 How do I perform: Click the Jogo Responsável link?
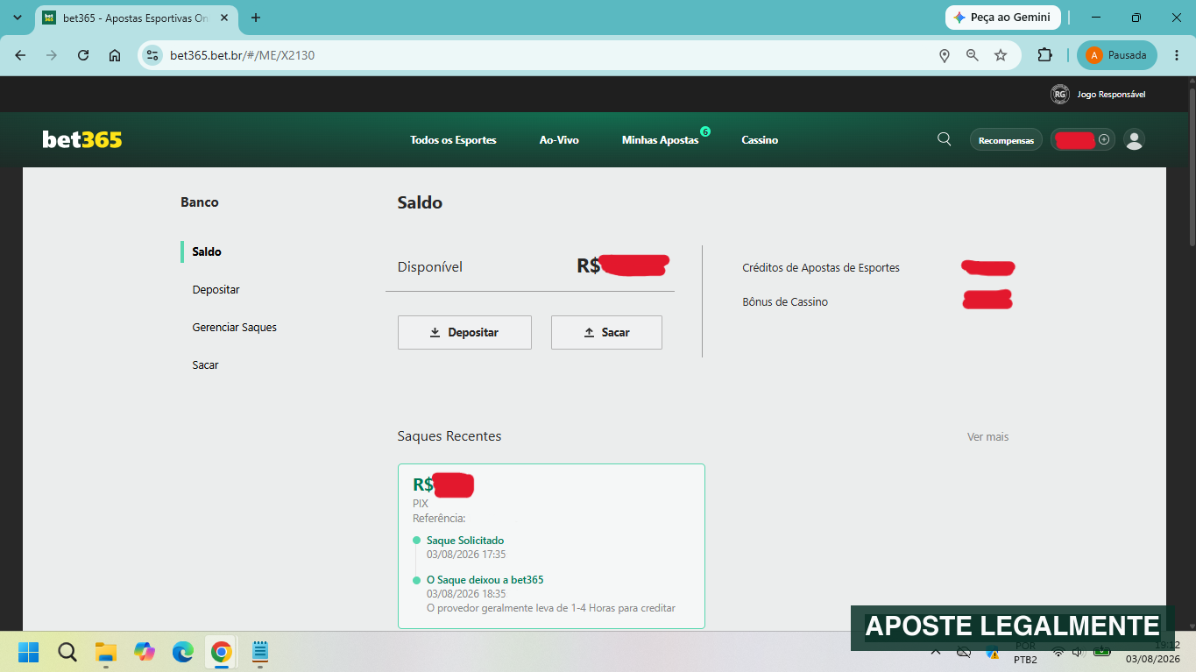[1111, 94]
